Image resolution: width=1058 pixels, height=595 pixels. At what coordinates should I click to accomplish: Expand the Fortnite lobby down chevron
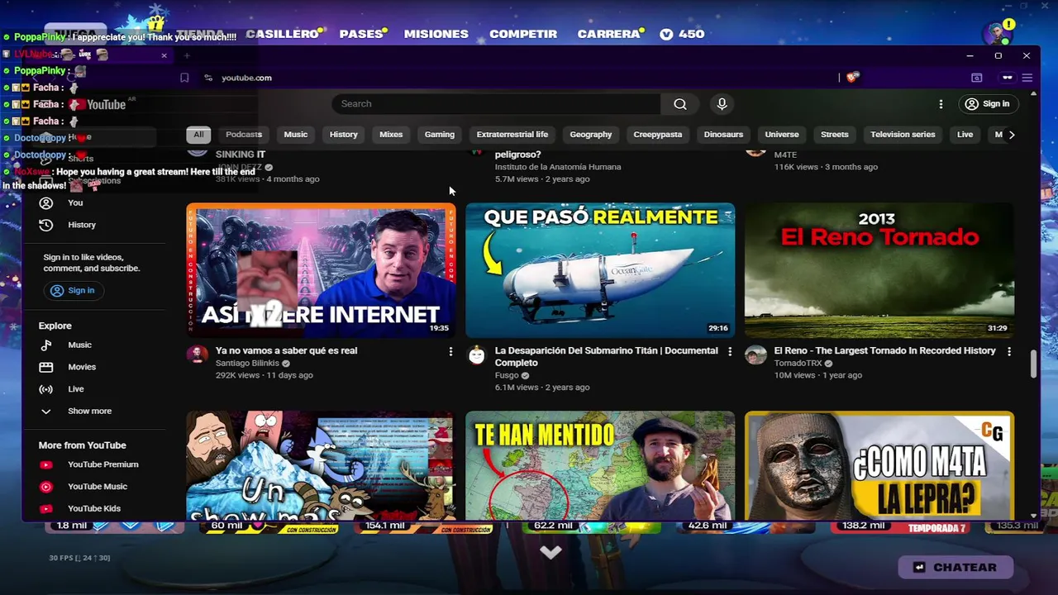coord(550,552)
